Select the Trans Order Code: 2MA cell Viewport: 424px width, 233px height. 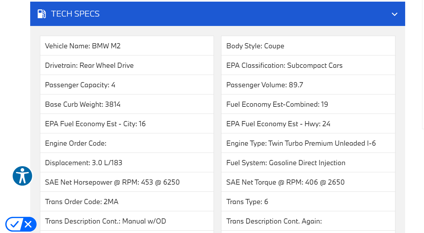[127, 202]
